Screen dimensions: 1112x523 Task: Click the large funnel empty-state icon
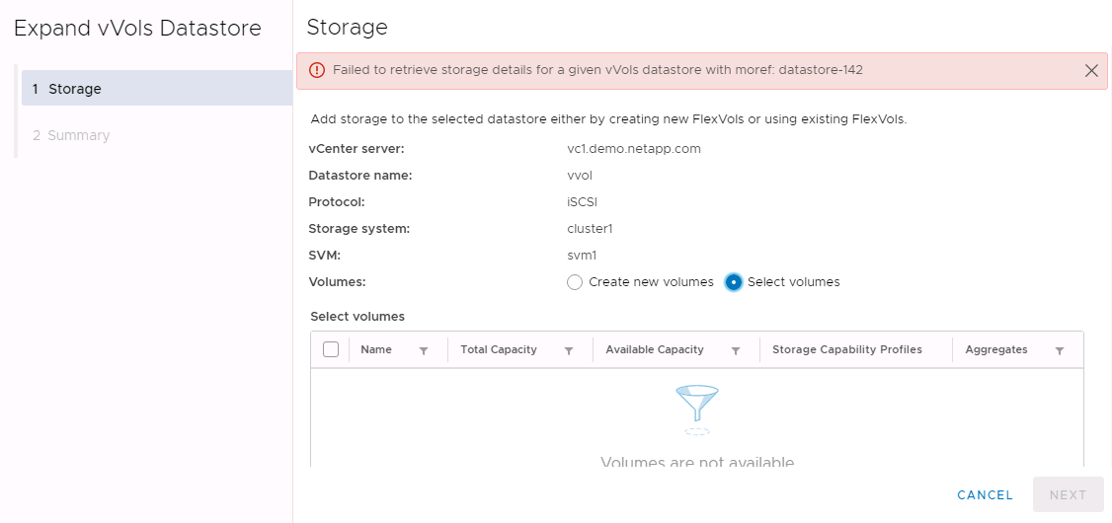pos(698,409)
